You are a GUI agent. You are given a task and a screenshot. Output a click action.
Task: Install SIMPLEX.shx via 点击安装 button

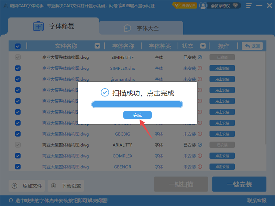pyautogui.click(x=222, y=68)
